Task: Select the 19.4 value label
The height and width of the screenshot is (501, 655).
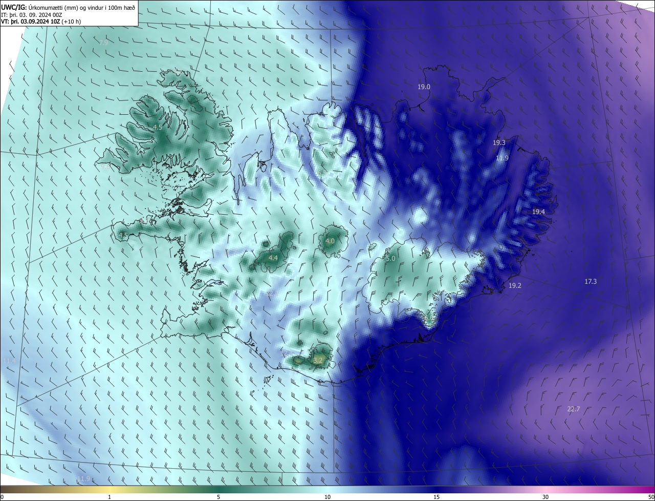Action: (538, 212)
